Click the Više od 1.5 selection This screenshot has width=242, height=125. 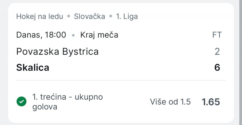pyautogui.click(x=170, y=102)
